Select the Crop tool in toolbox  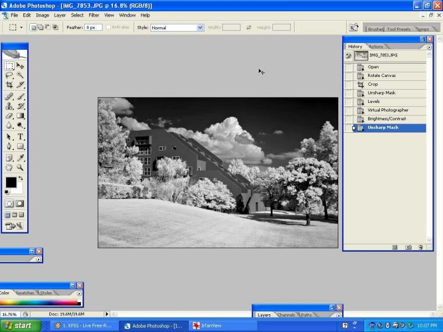coord(9,85)
